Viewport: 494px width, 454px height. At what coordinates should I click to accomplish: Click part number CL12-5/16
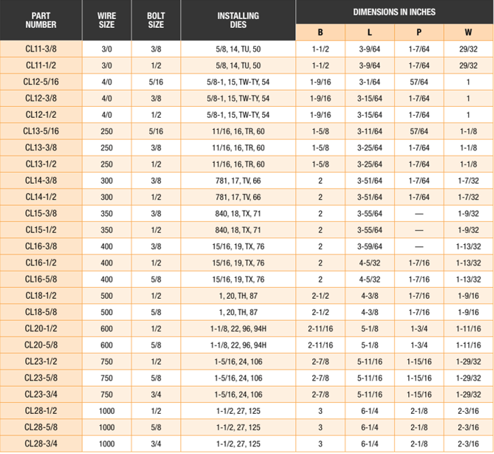[41, 82]
